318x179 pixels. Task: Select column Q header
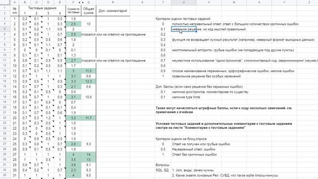(x=88, y=2)
